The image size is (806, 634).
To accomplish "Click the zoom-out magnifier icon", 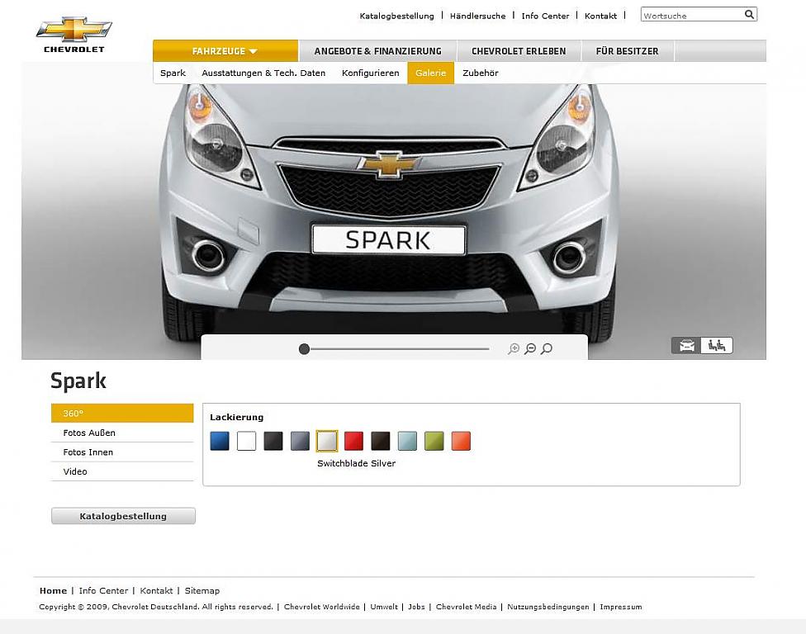I will [x=530, y=349].
